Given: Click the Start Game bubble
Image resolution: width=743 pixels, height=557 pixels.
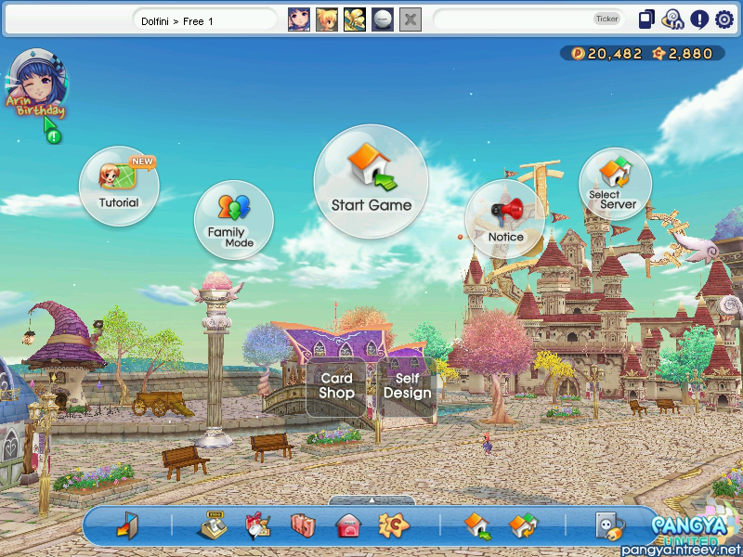Looking at the screenshot, I should click(x=371, y=182).
